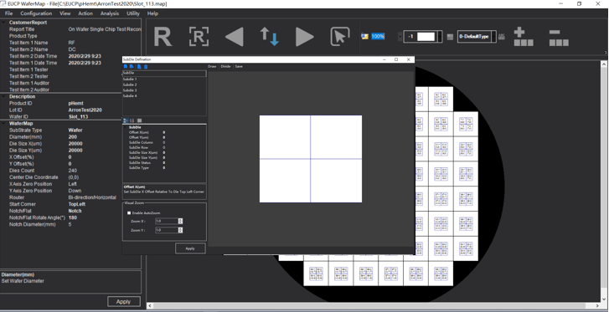The image size is (609, 312).
Task: Click property pages icon in SubDie property grid
Action: coord(139,120)
